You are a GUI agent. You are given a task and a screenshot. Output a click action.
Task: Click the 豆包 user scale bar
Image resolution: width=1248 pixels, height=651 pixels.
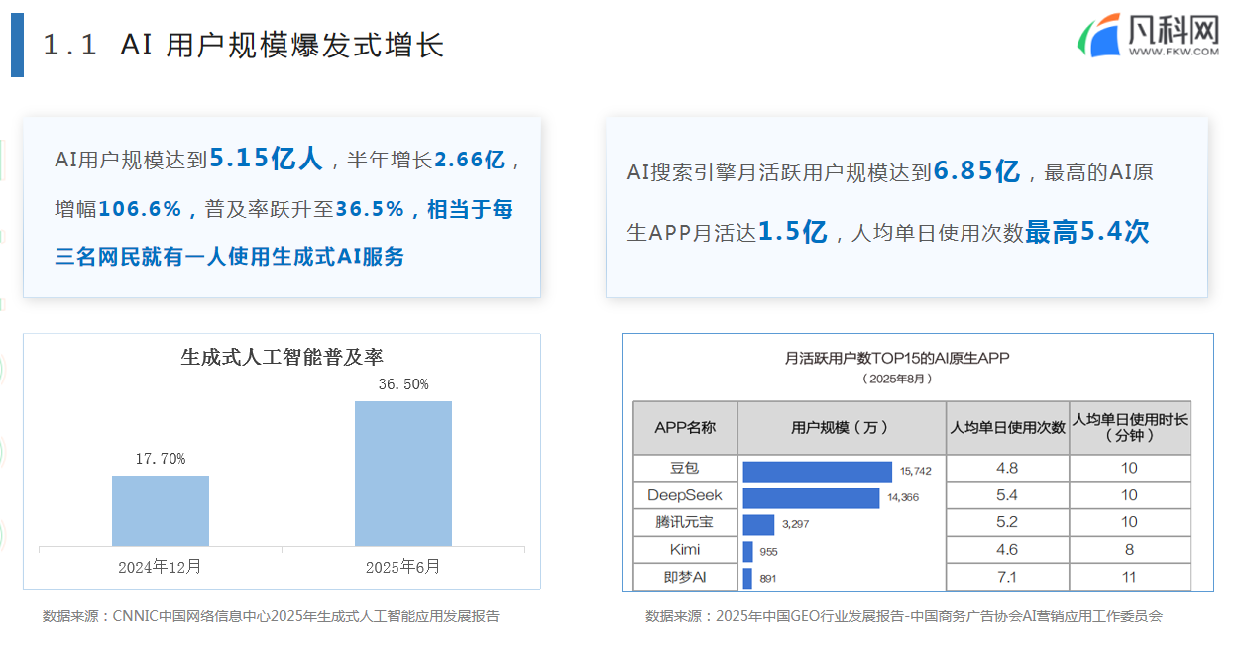tap(817, 471)
